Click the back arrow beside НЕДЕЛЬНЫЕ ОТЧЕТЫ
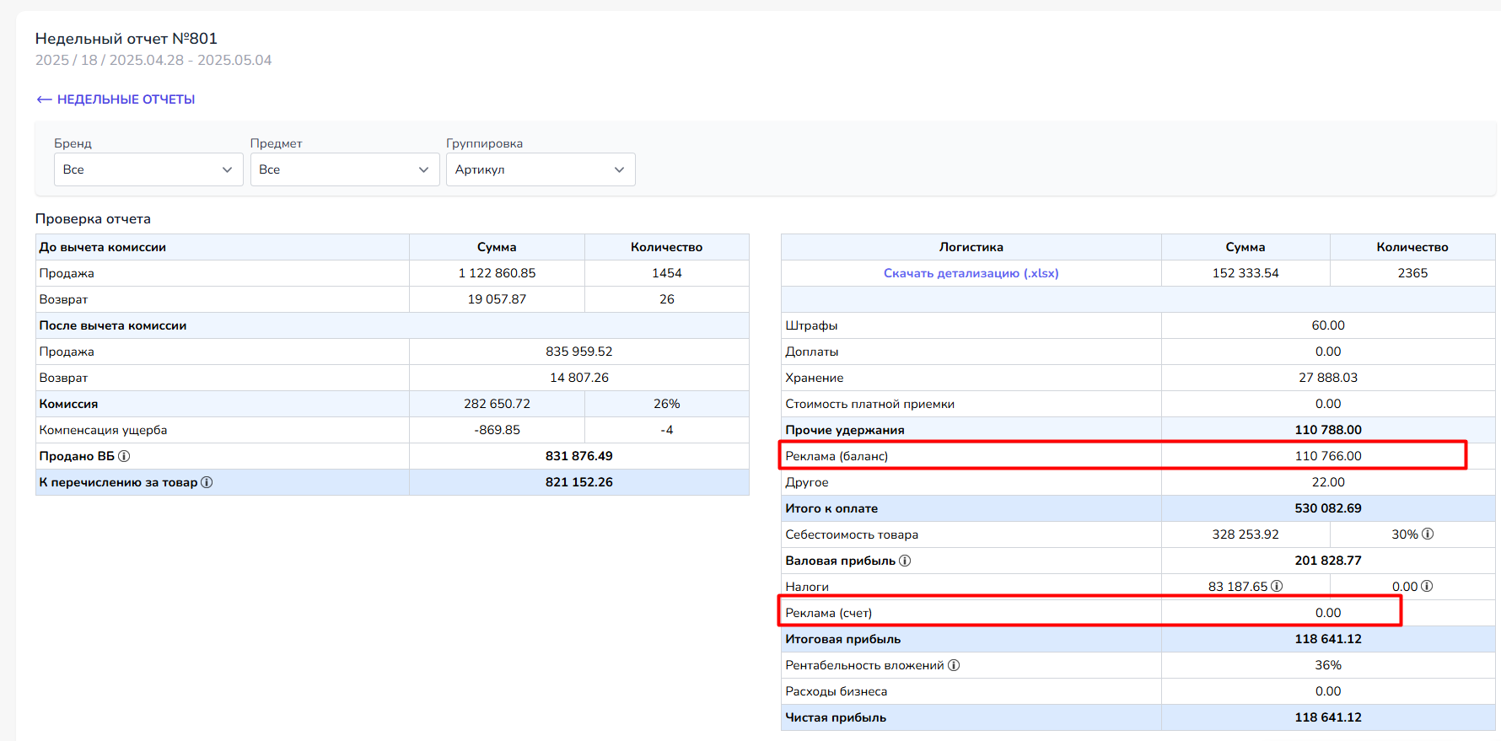This screenshot has height=741, width=1501. 44,99
